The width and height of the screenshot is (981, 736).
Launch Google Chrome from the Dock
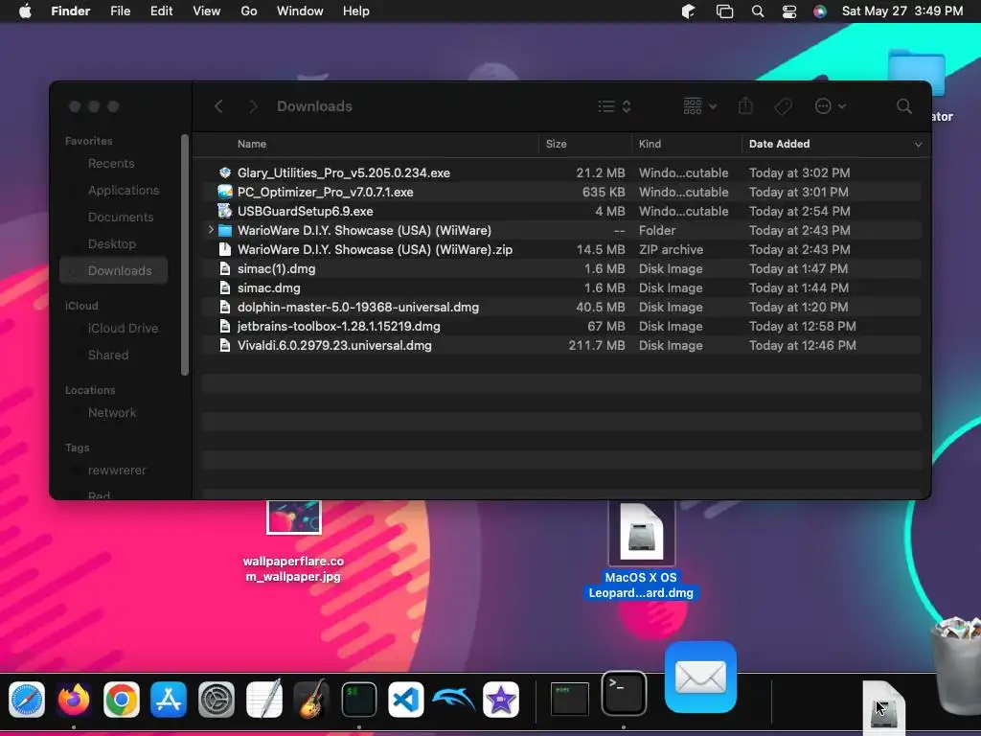pos(122,699)
